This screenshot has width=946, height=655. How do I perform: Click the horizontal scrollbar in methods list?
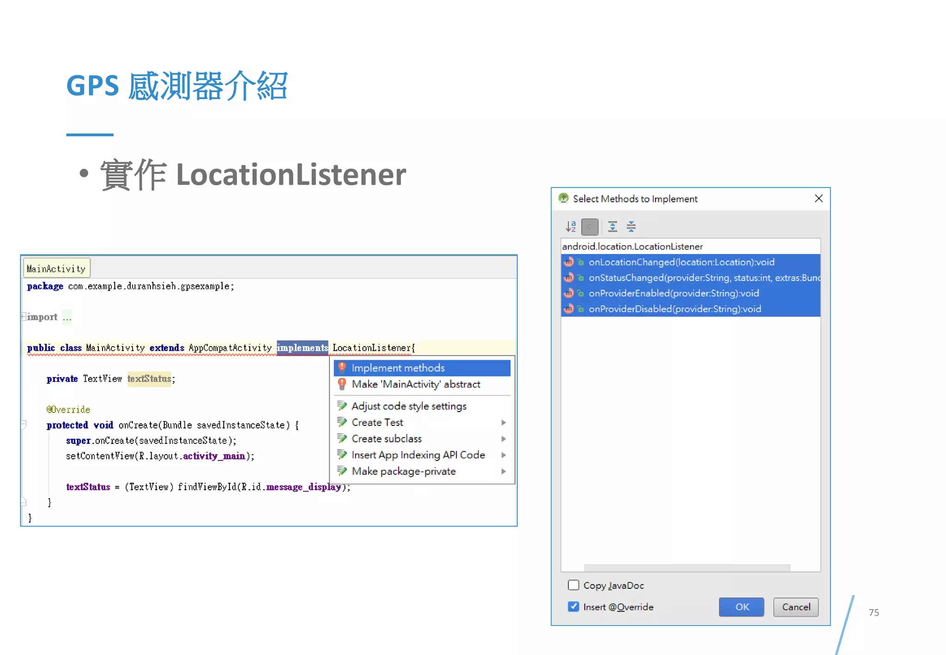click(x=687, y=567)
